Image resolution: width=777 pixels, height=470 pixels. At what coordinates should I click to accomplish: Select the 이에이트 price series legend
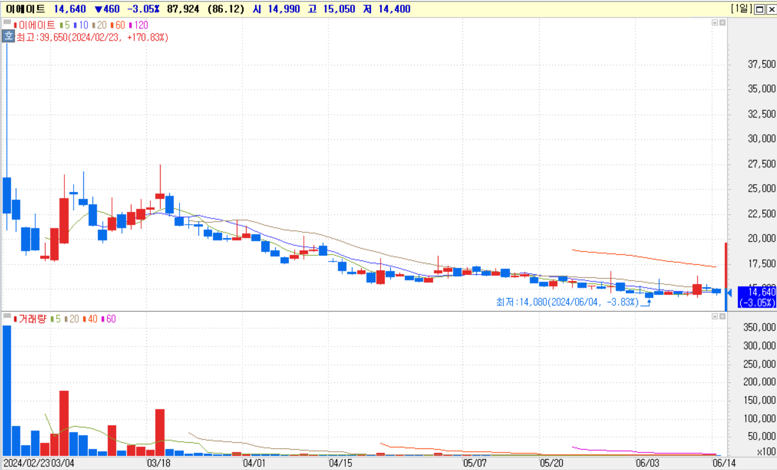click(x=34, y=25)
